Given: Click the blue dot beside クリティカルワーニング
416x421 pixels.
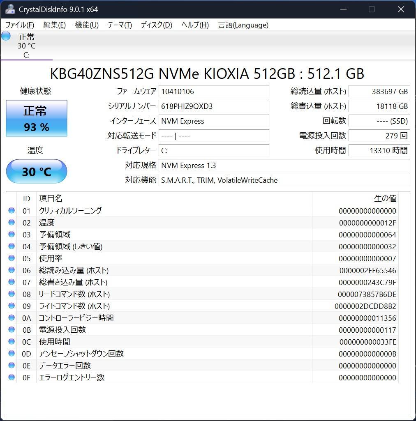Looking at the screenshot, I should 12,210.
